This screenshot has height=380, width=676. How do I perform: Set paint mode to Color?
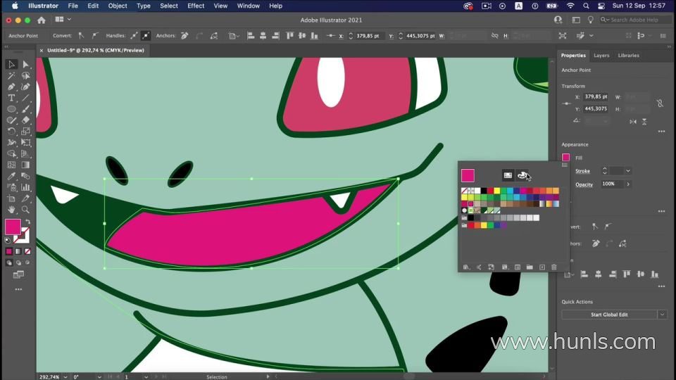click(x=9, y=251)
